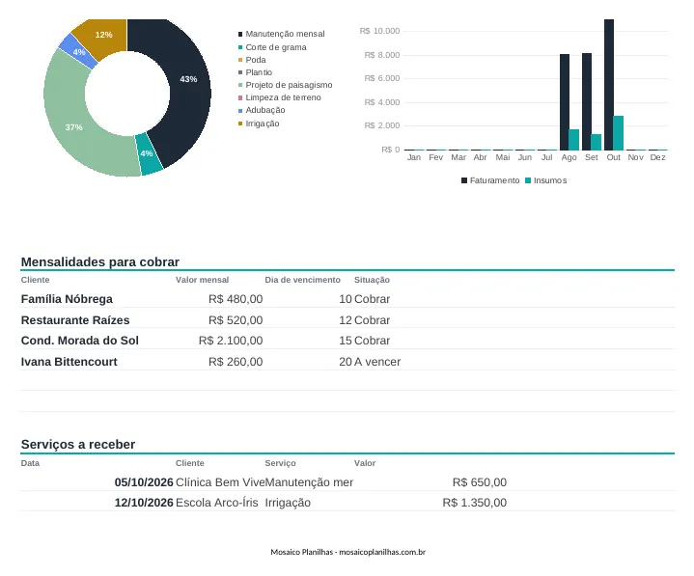Click the A vencer status cell
Viewport: 694px width, 576px height.
377,362
